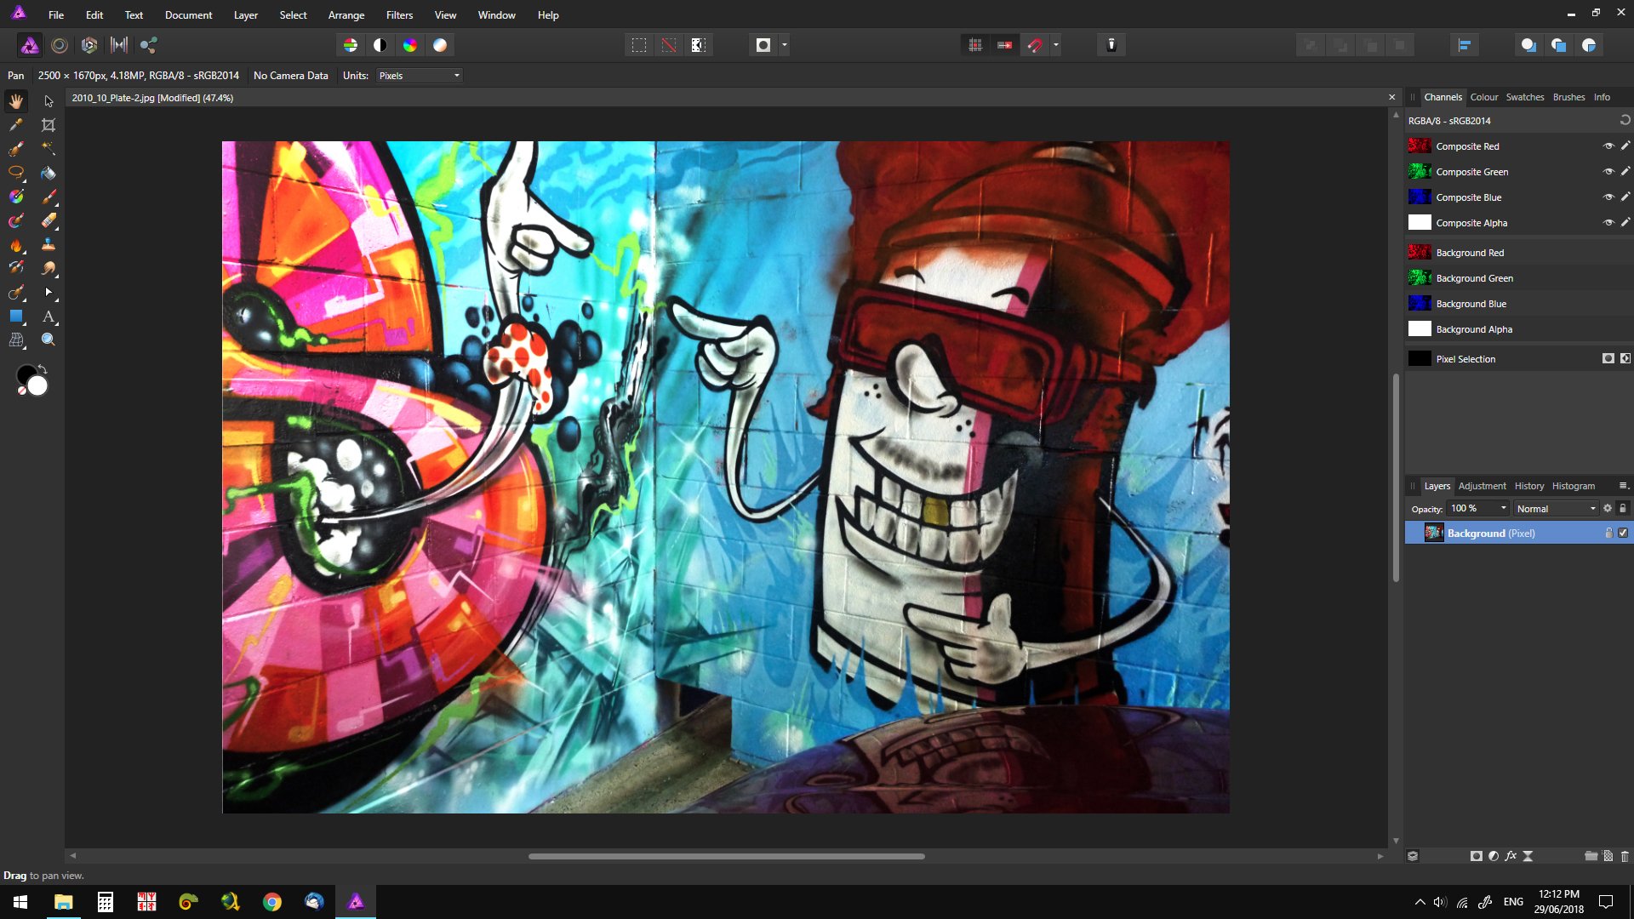Image resolution: width=1634 pixels, height=919 pixels.
Task: Click the white secondary colour swatch
Action: click(38, 387)
